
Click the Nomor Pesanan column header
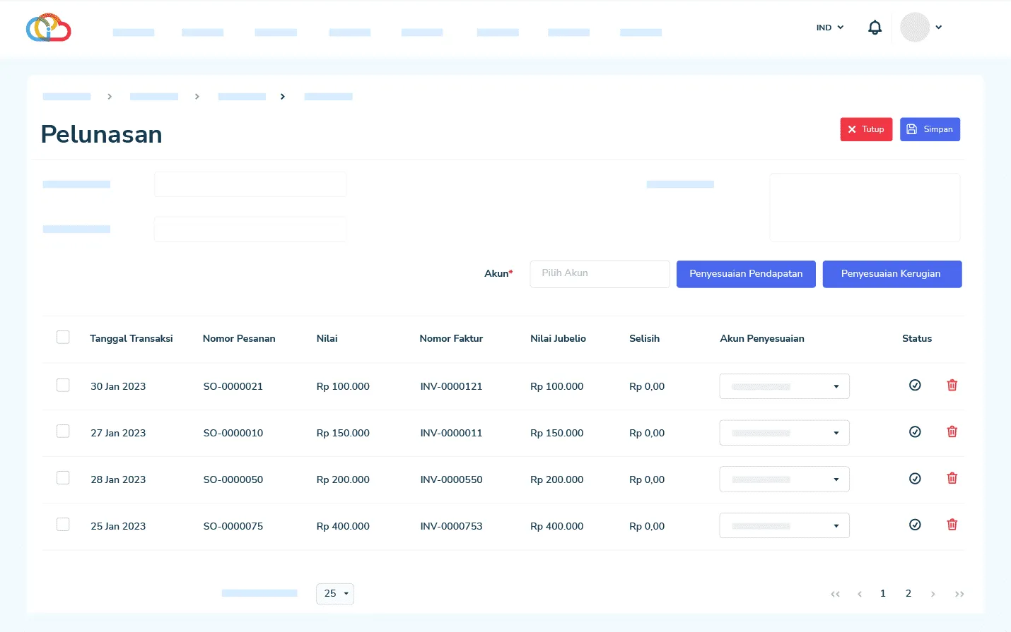[239, 338]
